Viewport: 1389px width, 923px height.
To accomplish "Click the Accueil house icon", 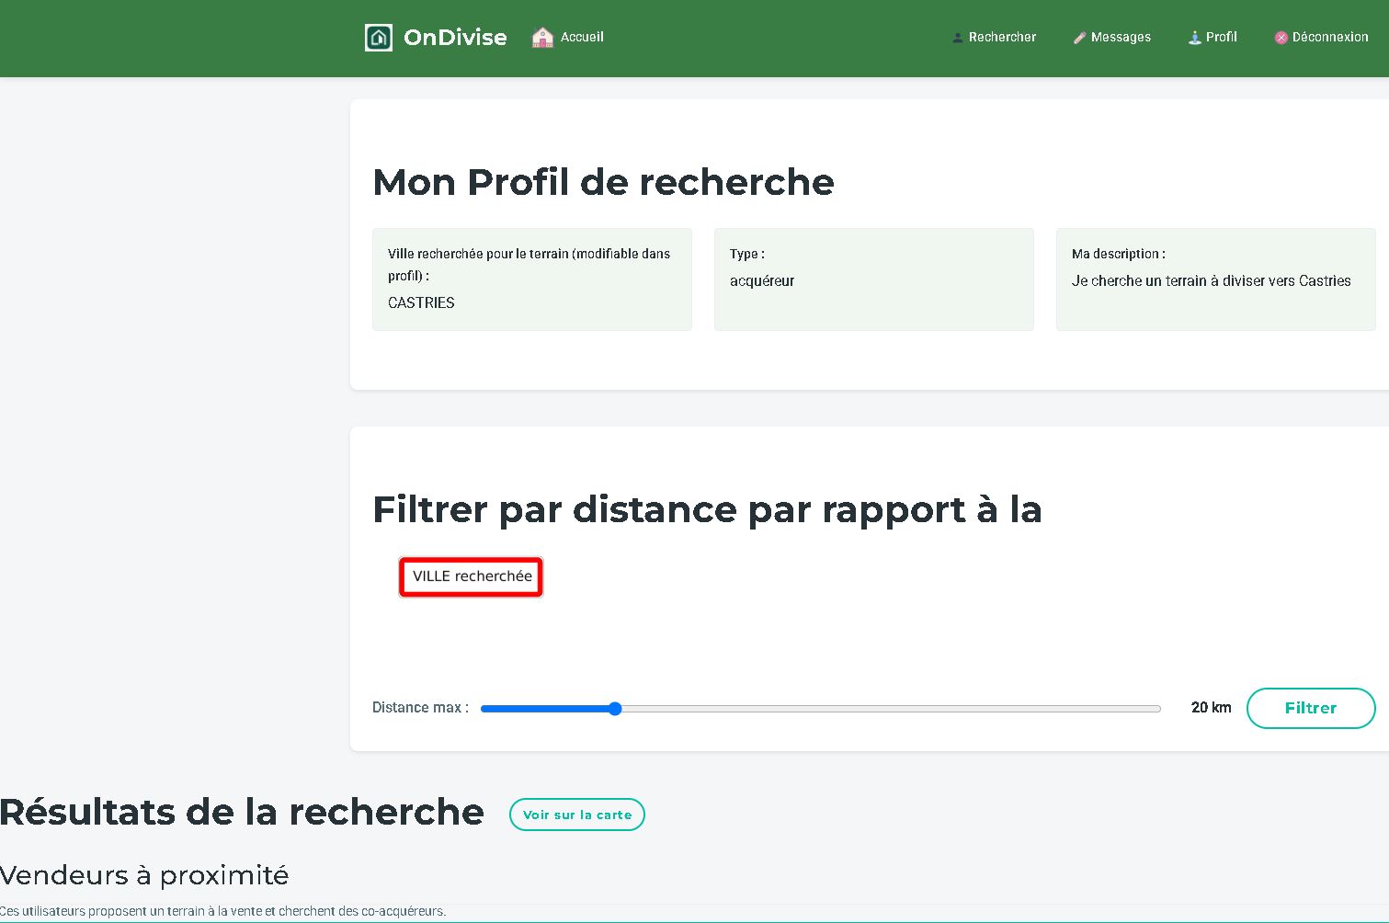I will pos(542,38).
